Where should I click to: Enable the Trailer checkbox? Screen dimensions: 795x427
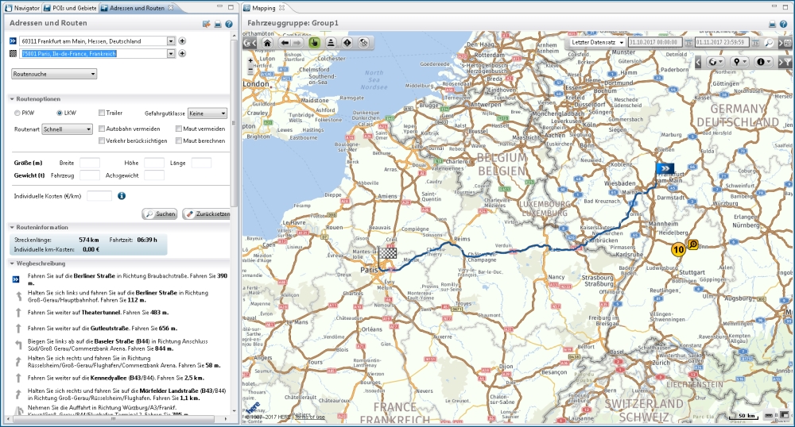(101, 113)
